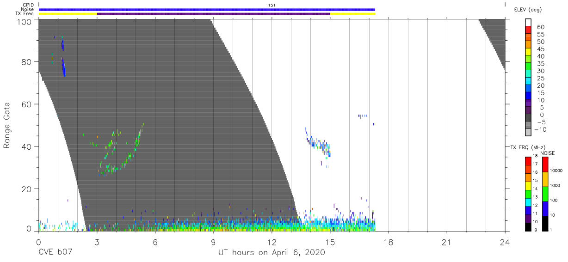The height and width of the screenshot is (262, 568).
Task: Click the blue 15–20 degree elevation swatch
Action: tap(528, 89)
